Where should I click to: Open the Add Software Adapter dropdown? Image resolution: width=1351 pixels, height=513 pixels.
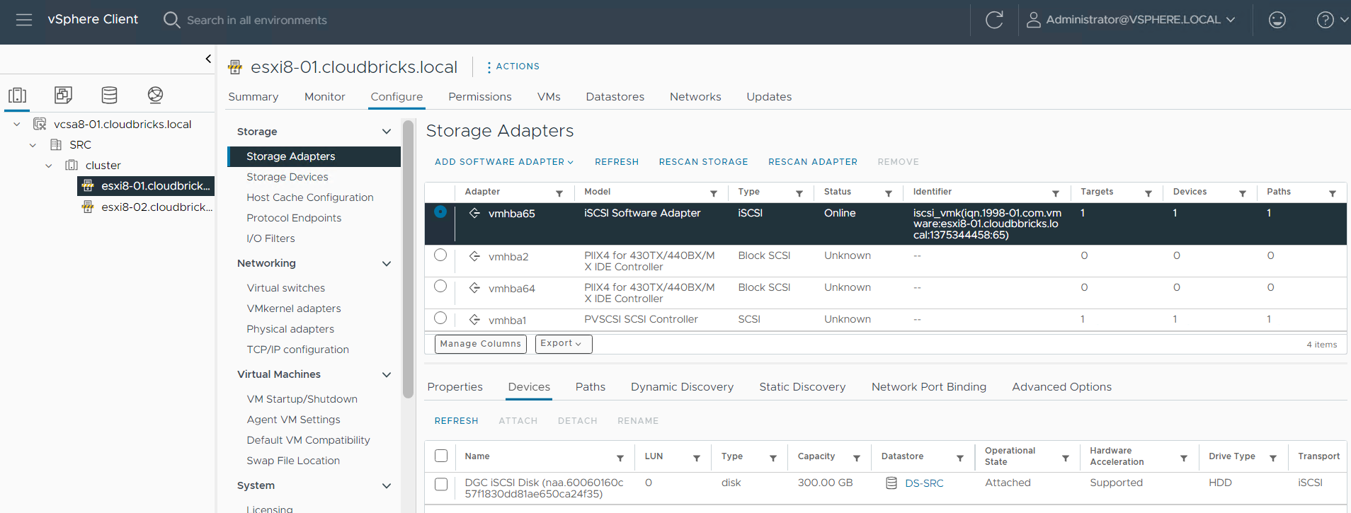[x=504, y=162]
